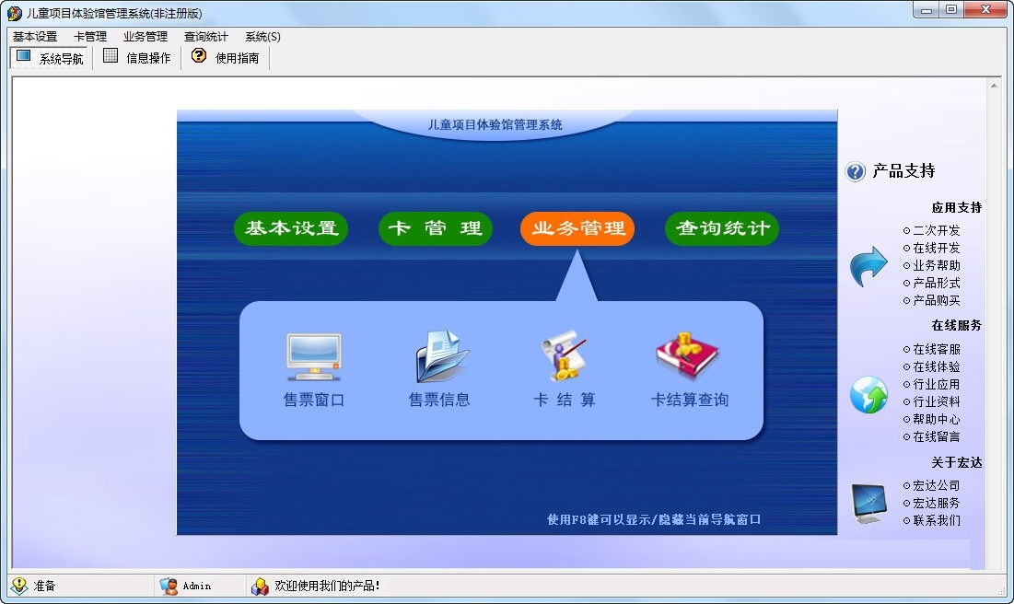Click the 系统导航 toolbar icon
Viewport: 1014px width, 604px height.
23,56
